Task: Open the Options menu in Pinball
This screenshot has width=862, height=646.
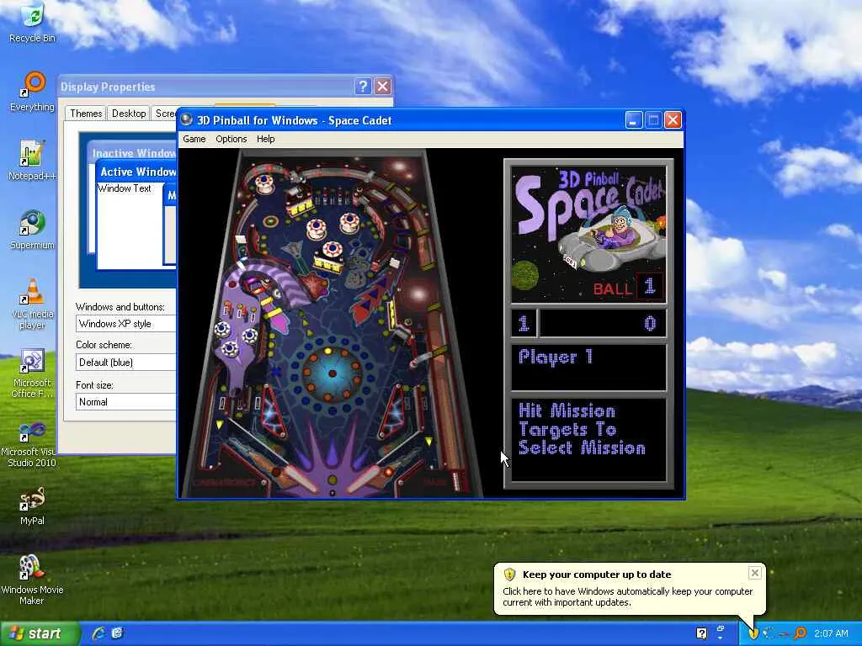Action: (231, 139)
